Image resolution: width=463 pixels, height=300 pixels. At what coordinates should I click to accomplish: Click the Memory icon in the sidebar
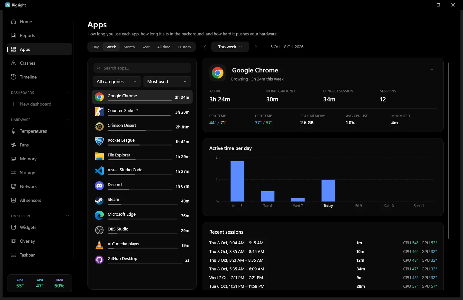click(14, 159)
